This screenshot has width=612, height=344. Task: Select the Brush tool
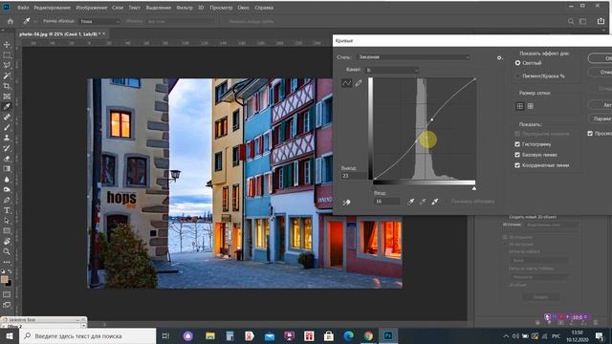(x=7, y=127)
